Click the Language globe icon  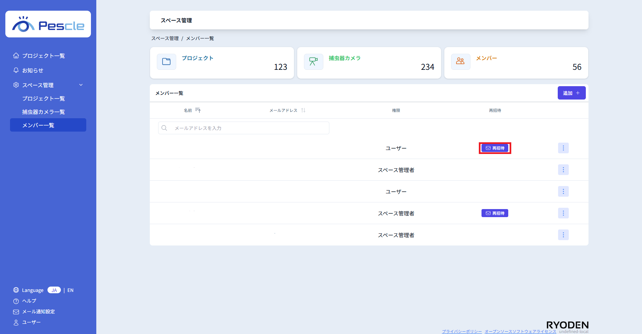[16, 290]
